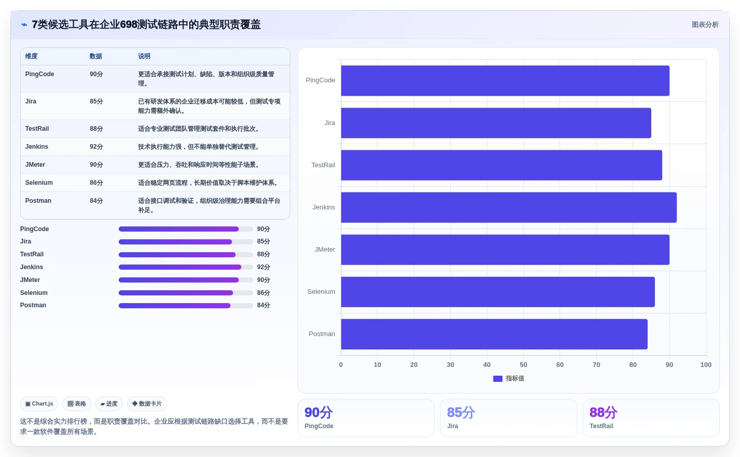Click the Jira description 已有研发体系的企业

209,106
